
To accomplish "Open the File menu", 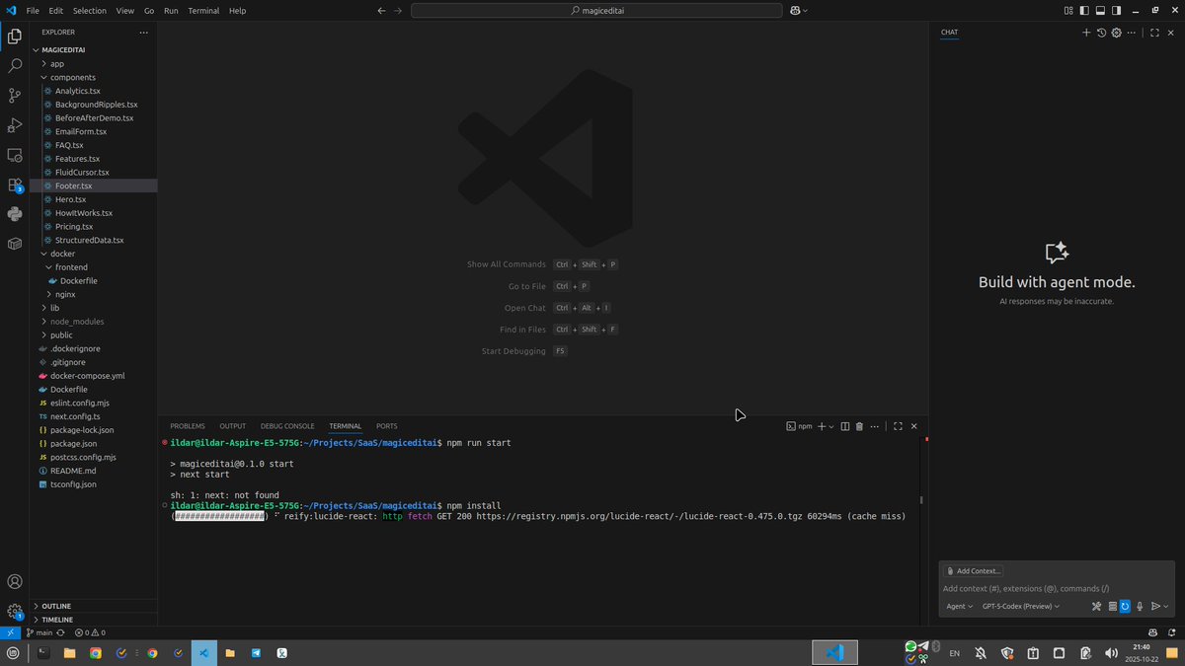I will click(33, 10).
